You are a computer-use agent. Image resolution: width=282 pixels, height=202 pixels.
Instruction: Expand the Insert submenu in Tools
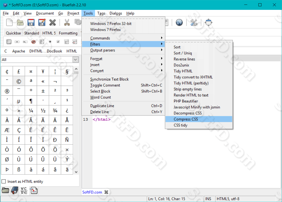coord(123,65)
